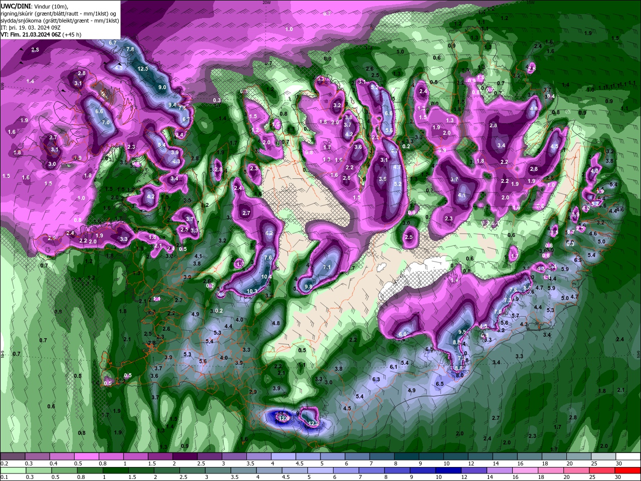Click the 4.1 value in the northeast pink area
Image resolution: width=641 pixels, height=481 pixels.
coord(462,195)
